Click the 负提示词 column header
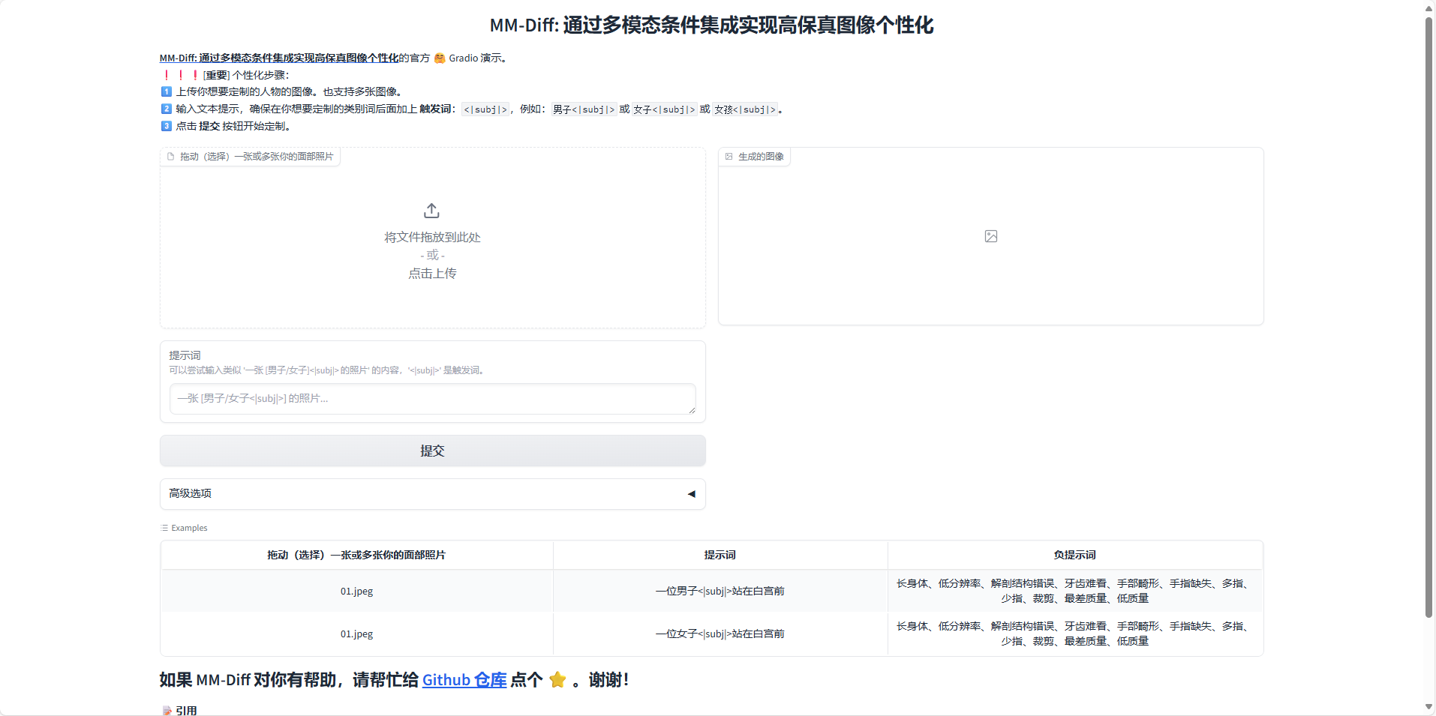Screen dimensions: 1436x716 point(1075,556)
